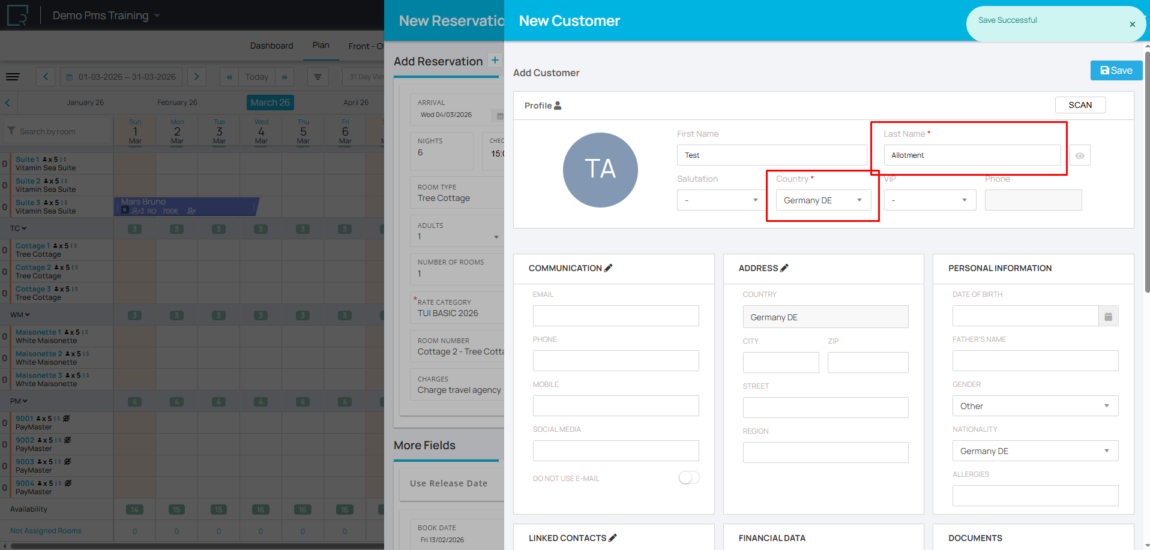
Task: Click into the Email input field
Action: [615, 316]
